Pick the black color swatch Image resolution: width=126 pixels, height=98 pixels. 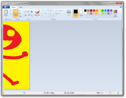pyautogui.click(x=85, y=11)
